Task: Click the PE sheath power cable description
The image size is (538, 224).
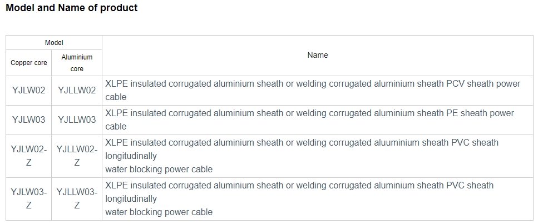Action: tap(309, 120)
